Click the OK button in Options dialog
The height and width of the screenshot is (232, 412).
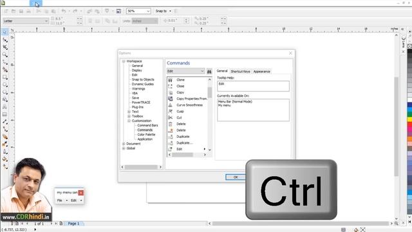click(236, 177)
